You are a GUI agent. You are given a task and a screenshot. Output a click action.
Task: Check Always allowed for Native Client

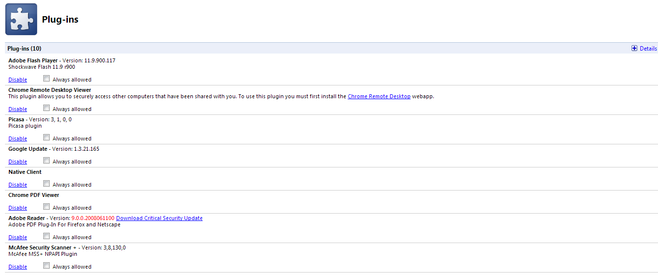coord(46,184)
